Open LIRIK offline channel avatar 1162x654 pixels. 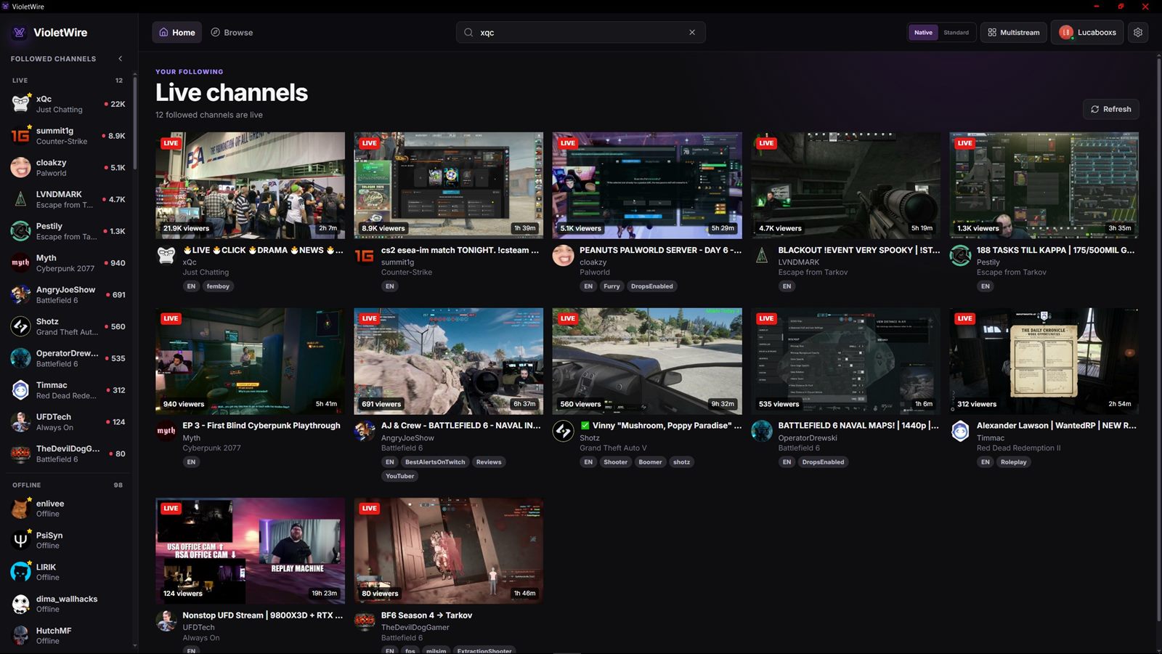20,572
